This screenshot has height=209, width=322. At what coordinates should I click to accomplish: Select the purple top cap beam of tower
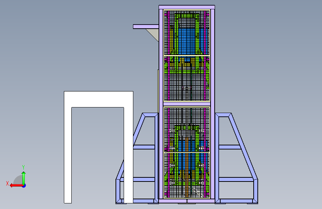tap(187, 7)
